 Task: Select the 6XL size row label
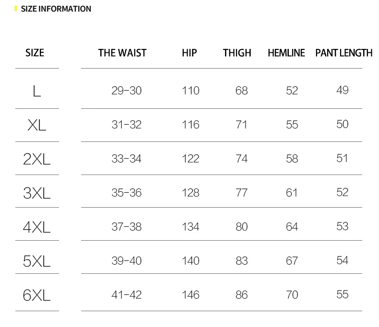pos(37,295)
